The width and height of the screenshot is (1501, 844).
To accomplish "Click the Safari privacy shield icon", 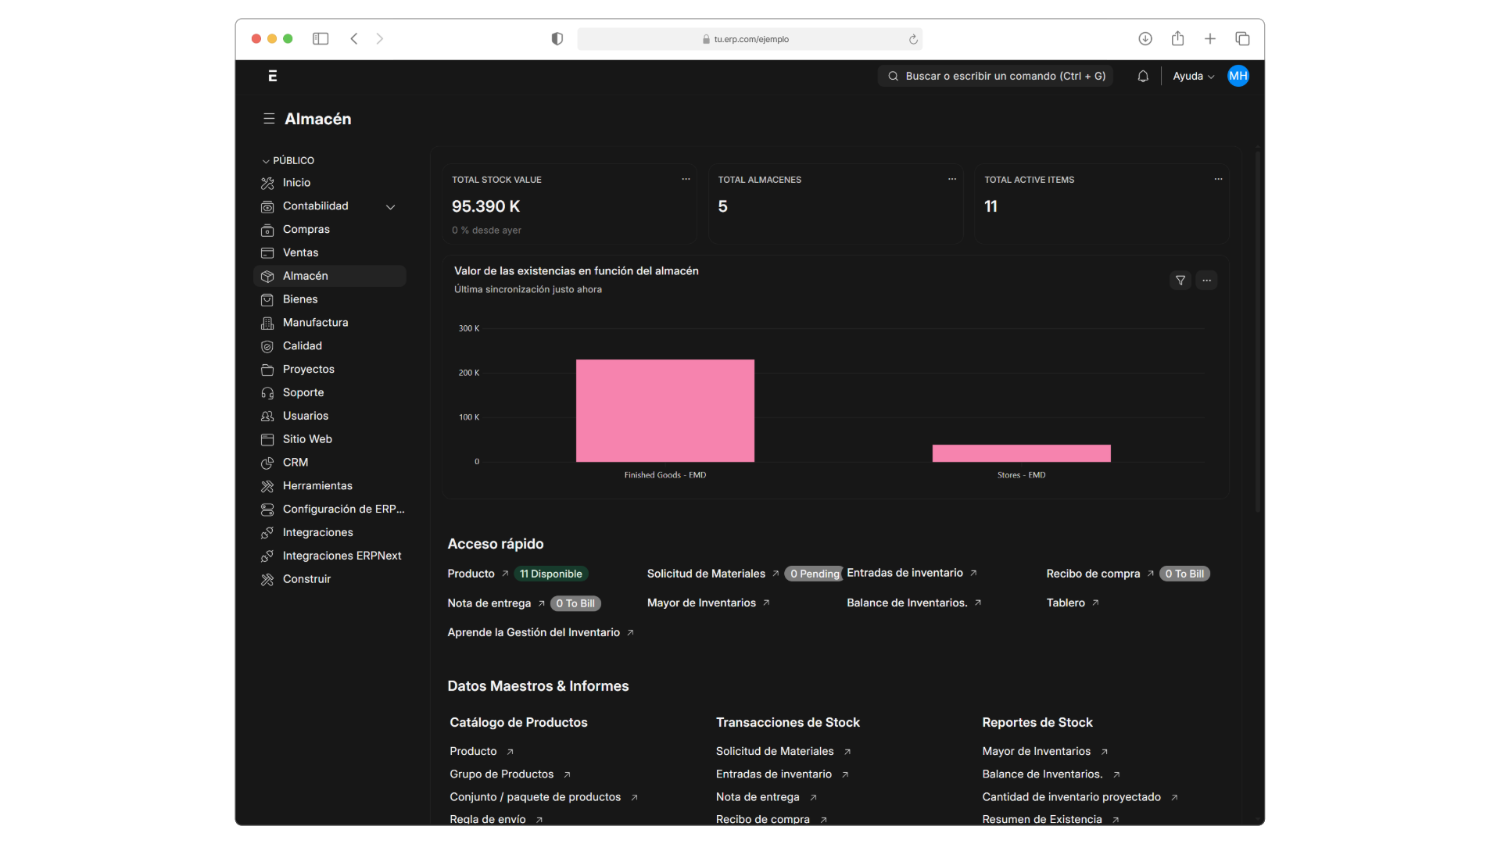I will click(x=557, y=39).
